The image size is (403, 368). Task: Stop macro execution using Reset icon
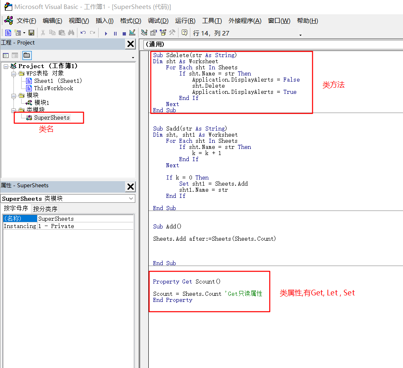tap(124, 33)
